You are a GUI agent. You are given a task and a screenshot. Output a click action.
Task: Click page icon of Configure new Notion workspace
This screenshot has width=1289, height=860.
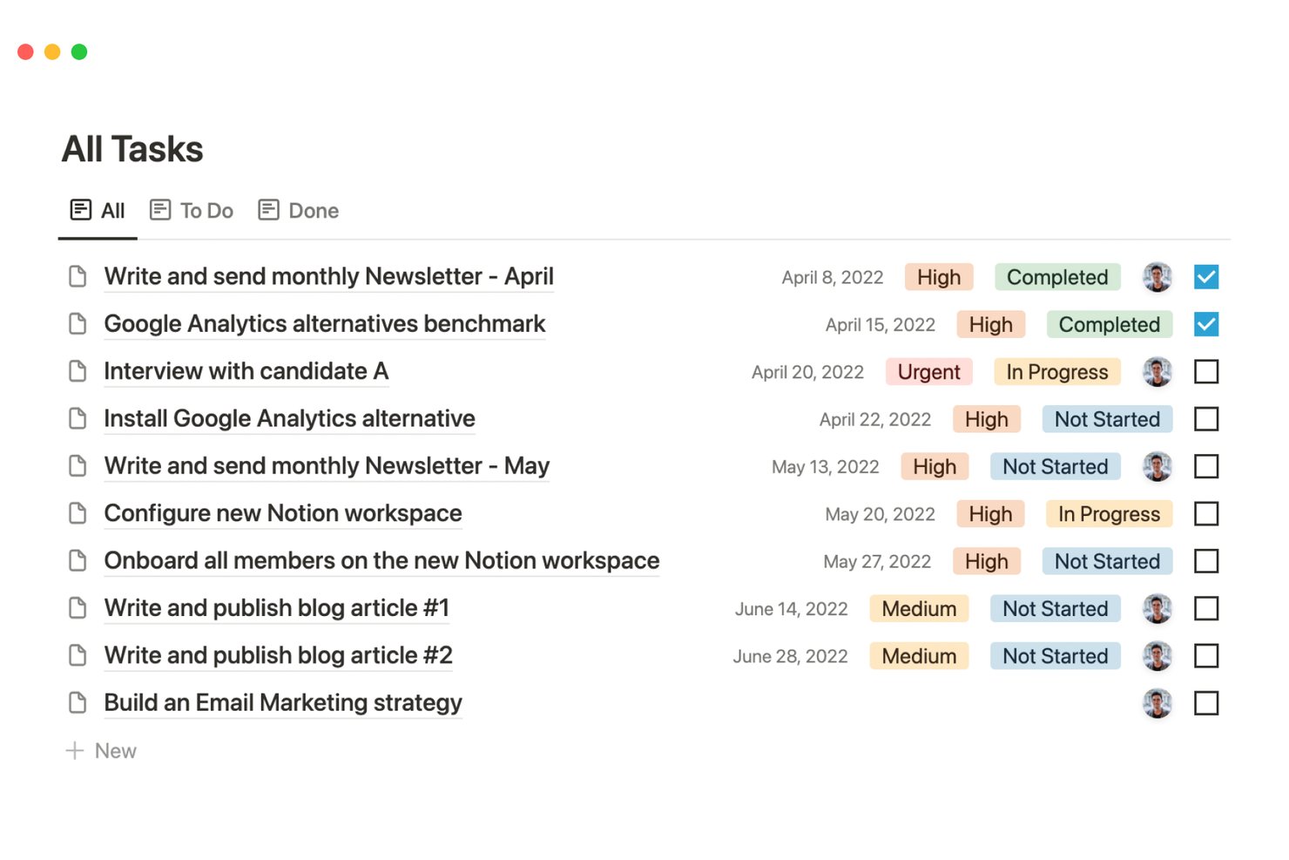tap(78, 513)
